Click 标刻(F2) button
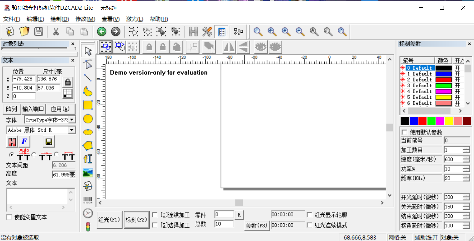 click(x=136, y=220)
